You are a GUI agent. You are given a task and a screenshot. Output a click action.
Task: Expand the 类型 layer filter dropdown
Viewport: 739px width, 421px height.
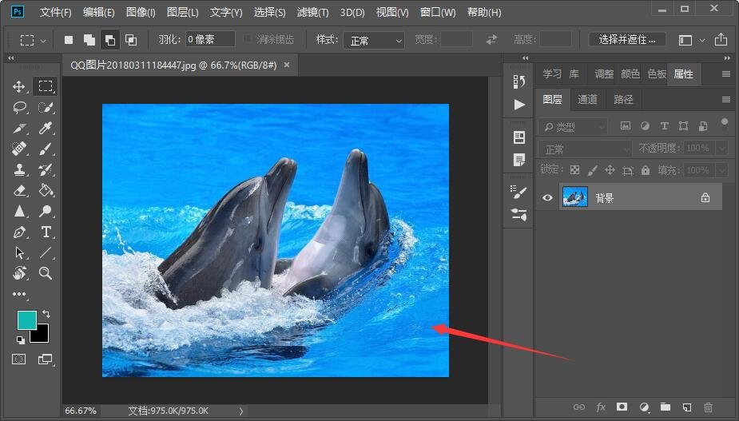pyautogui.click(x=573, y=126)
